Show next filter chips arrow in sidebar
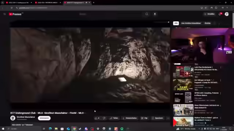Screen dimensions: 234x131 point(215,23)
